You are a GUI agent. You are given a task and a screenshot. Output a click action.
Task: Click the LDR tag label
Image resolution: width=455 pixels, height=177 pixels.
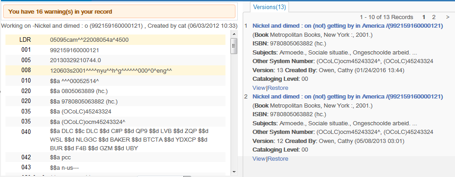coord(25,40)
